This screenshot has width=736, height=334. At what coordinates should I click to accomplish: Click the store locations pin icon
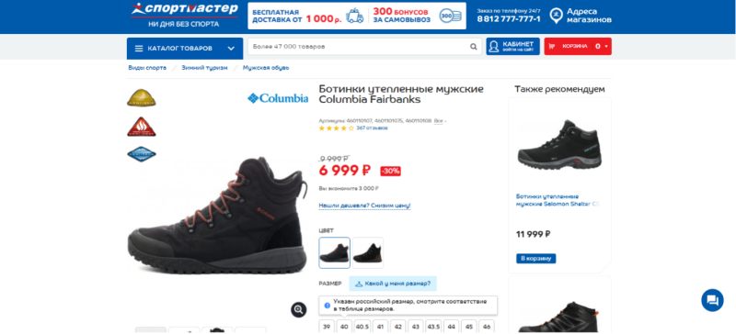point(556,16)
